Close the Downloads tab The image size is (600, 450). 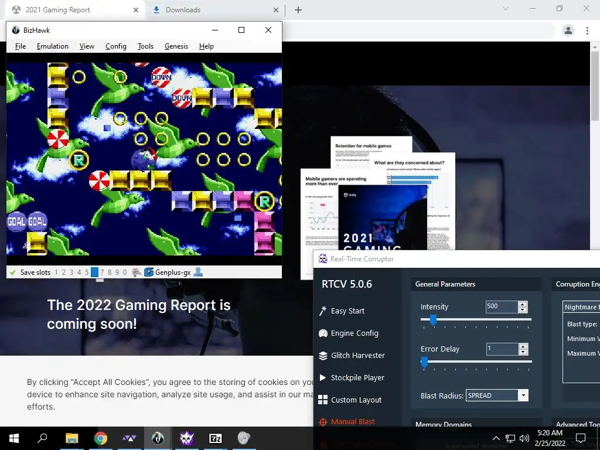276,10
